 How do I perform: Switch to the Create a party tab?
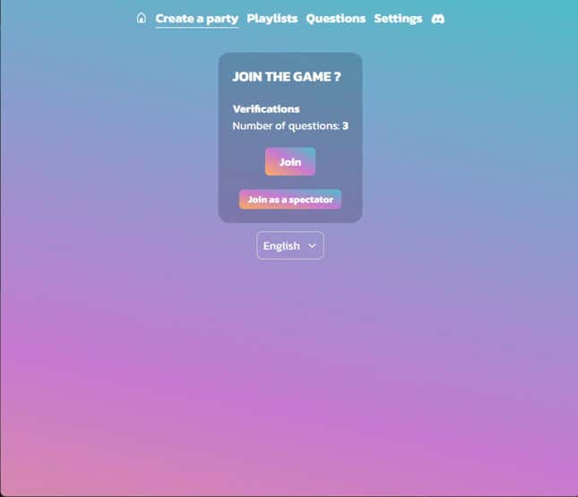197,19
